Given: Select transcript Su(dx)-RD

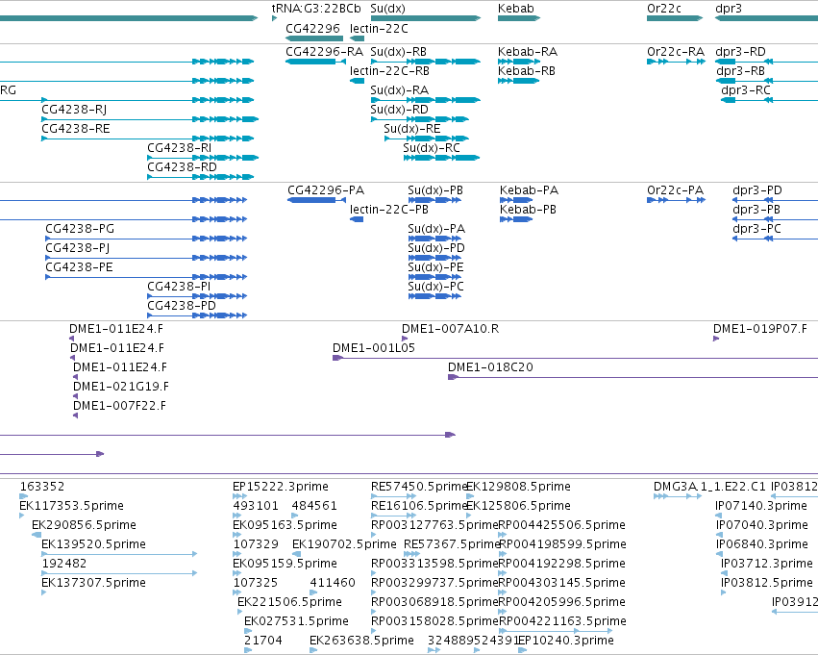Looking at the screenshot, I should pos(419,119).
